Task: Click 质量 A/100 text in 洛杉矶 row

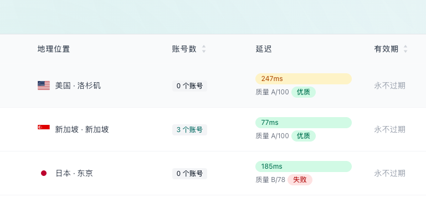Action: tap(272, 92)
